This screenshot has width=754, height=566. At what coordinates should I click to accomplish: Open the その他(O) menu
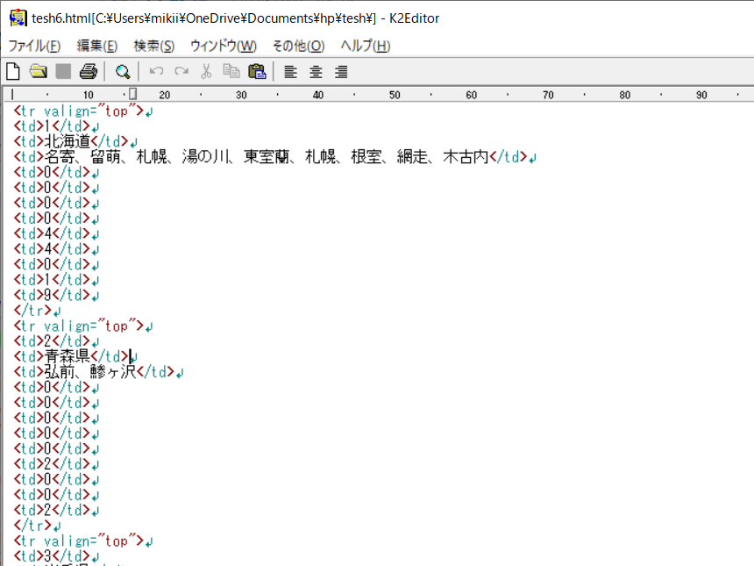[x=298, y=46]
